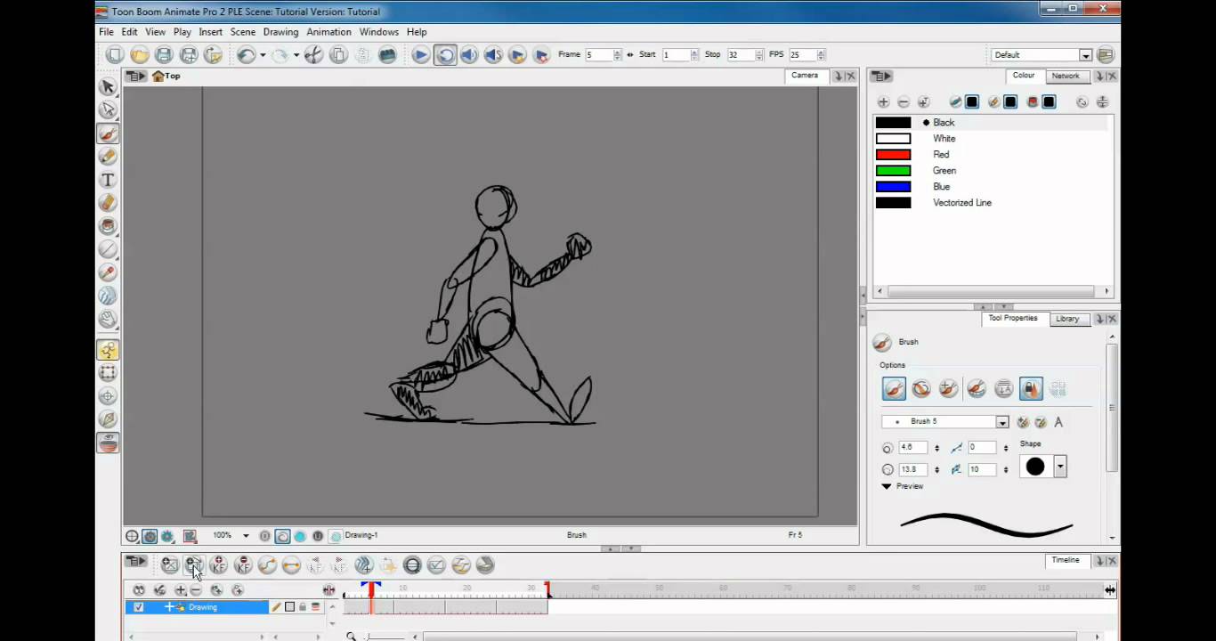Click the Top breadcrumb in camera view

click(x=166, y=77)
